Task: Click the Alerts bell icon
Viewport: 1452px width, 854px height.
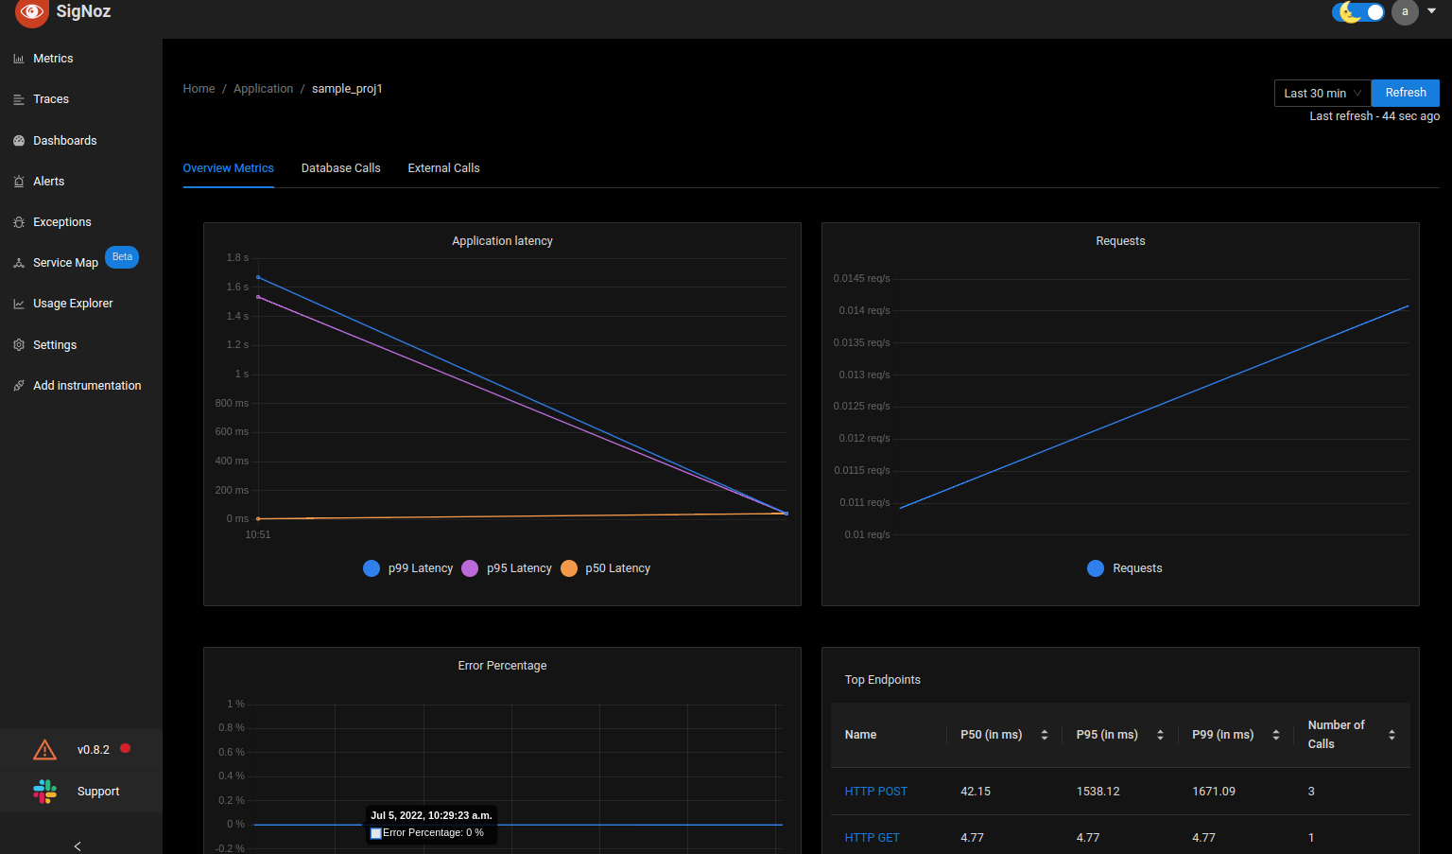Action: [x=19, y=182]
